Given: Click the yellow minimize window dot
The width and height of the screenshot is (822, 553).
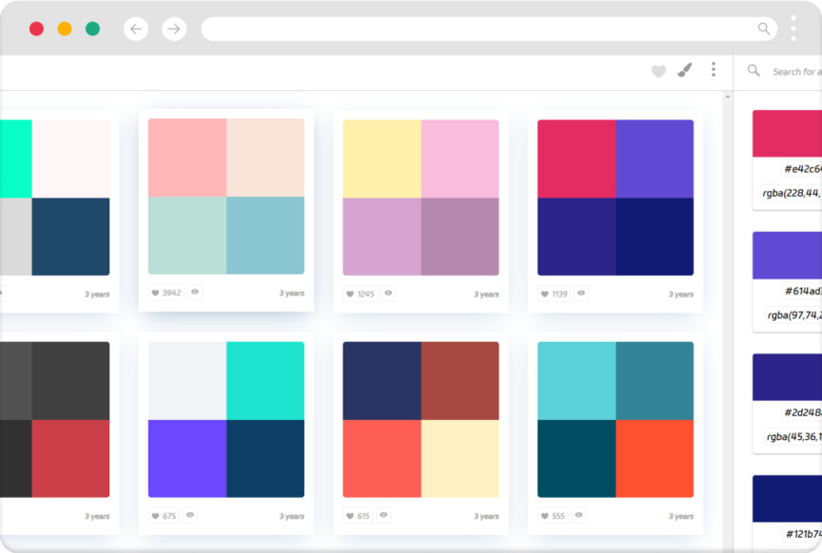Looking at the screenshot, I should 65,29.
